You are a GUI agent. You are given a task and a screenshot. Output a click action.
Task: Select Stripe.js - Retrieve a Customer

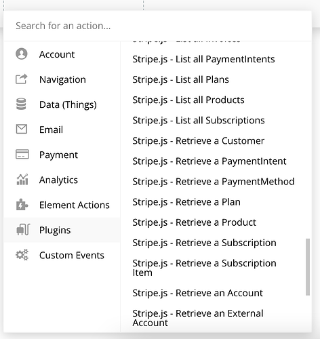[198, 141]
